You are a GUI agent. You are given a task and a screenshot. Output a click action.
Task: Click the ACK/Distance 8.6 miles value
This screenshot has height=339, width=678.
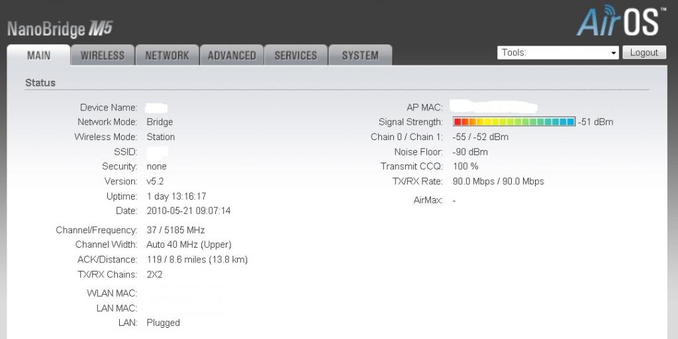197,260
